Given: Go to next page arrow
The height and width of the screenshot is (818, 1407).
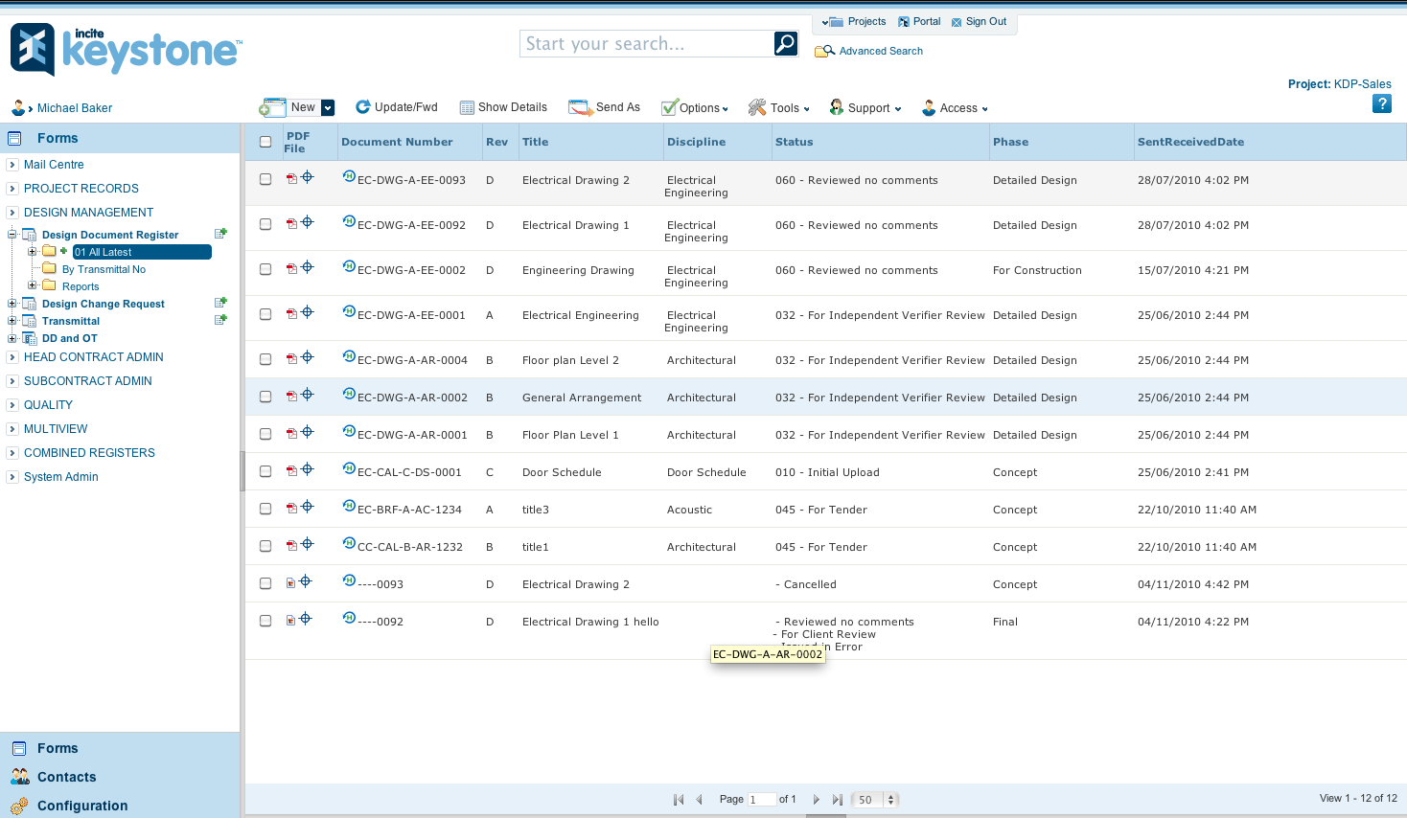Looking at the screenshot, I should (x=816, y=800).
